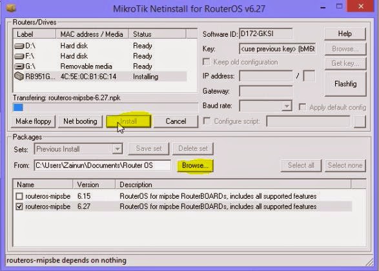Sort drives by Label column header

pyautogui.click(x=34, y=34)
